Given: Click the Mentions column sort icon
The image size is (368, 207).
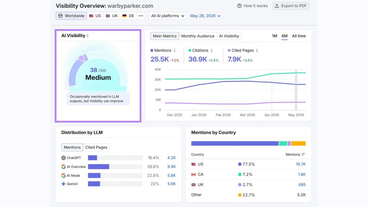Looking at the screenshot, I should coord(303,155).
